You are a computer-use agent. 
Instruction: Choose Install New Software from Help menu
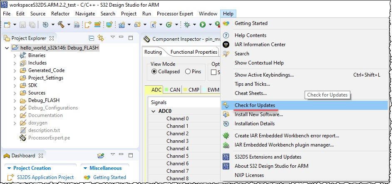(304, 114)
